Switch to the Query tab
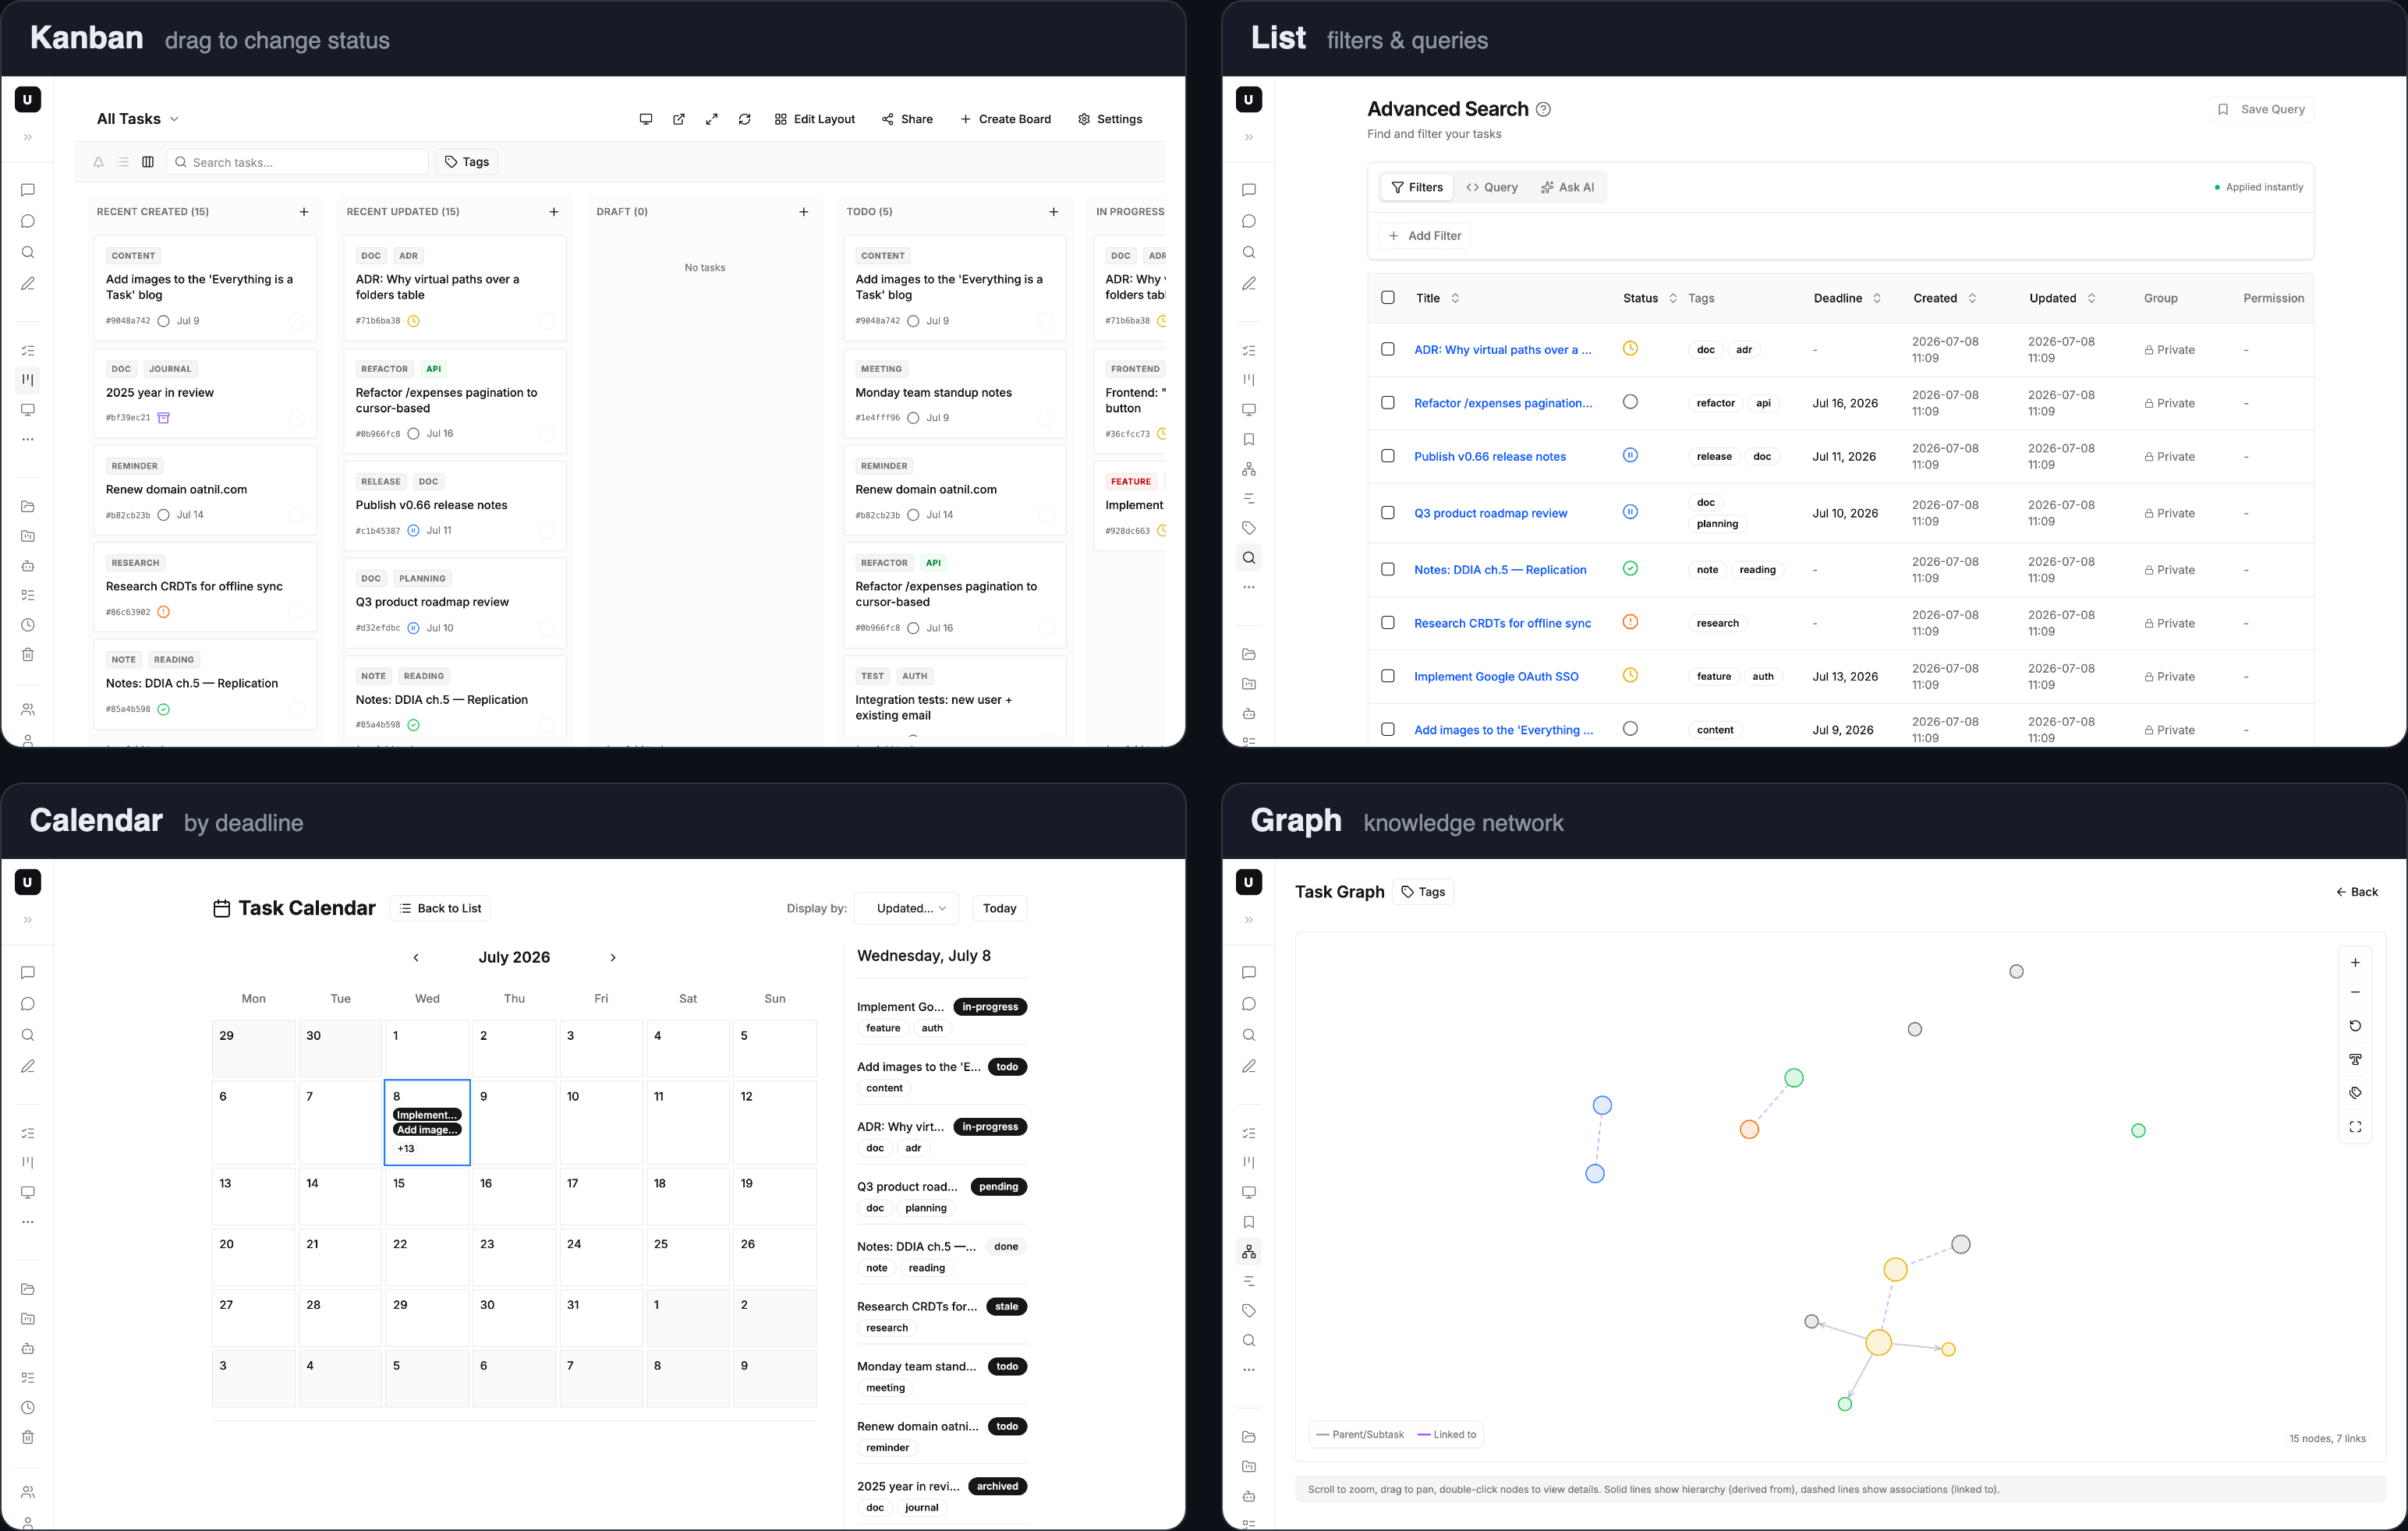 pyautogui.click(x=1492, y=187)
